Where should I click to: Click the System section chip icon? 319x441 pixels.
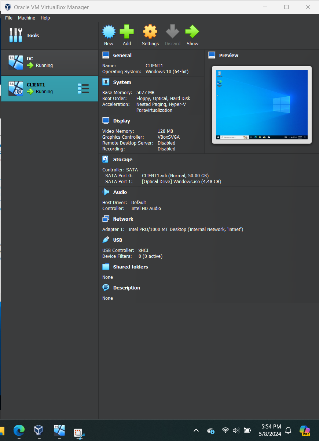(106, 82)
